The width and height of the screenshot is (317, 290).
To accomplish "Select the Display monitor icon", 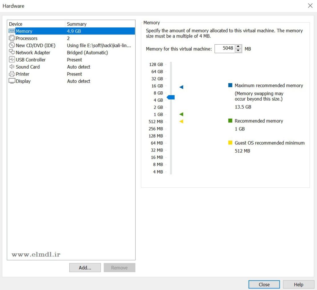I will [x=12, y=81].
